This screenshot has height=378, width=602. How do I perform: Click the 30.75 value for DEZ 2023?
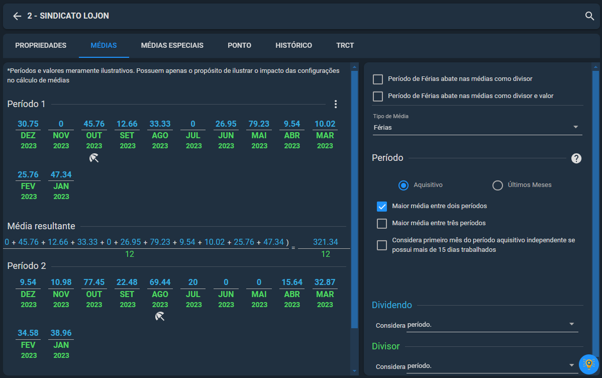(28, 124)
